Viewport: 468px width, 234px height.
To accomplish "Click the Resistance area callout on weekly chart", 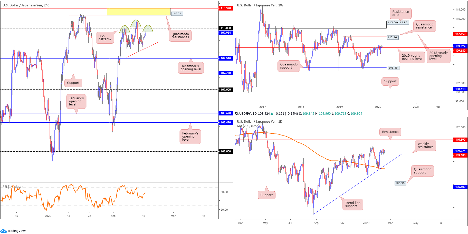I will 400,13.
